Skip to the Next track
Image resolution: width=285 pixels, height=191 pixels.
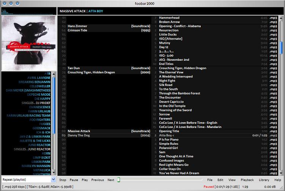[111, 180]
